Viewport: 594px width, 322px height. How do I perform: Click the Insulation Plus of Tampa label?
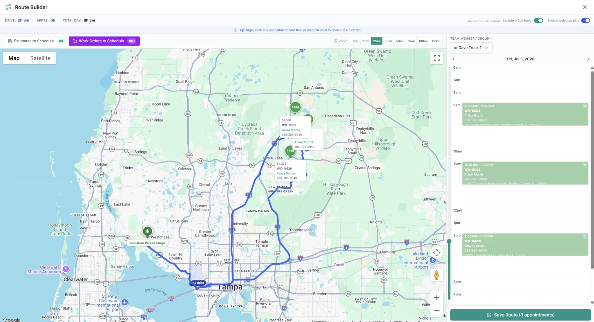click(147, 243)
